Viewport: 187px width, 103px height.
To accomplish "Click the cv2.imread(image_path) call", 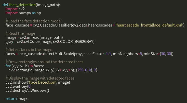I will tap(41, 37).
